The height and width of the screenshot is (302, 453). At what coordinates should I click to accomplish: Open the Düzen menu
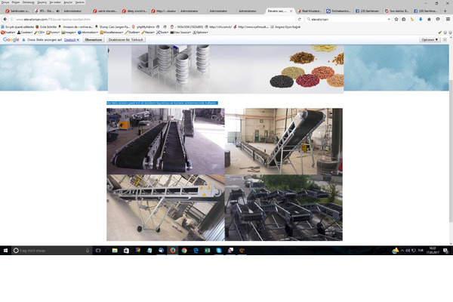click(16, 2)
